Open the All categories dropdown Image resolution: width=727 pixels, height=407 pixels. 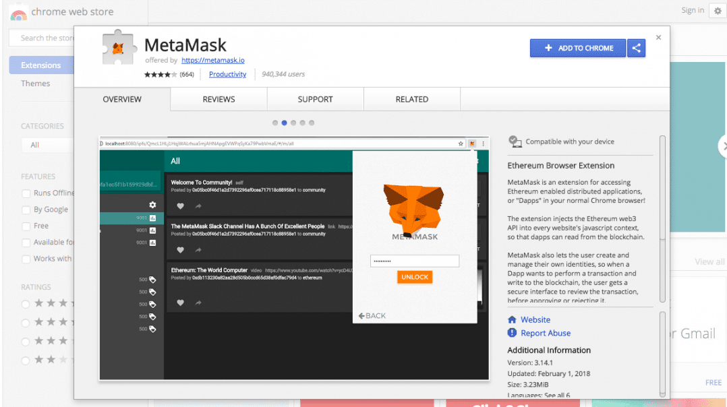tap(47, 145)
